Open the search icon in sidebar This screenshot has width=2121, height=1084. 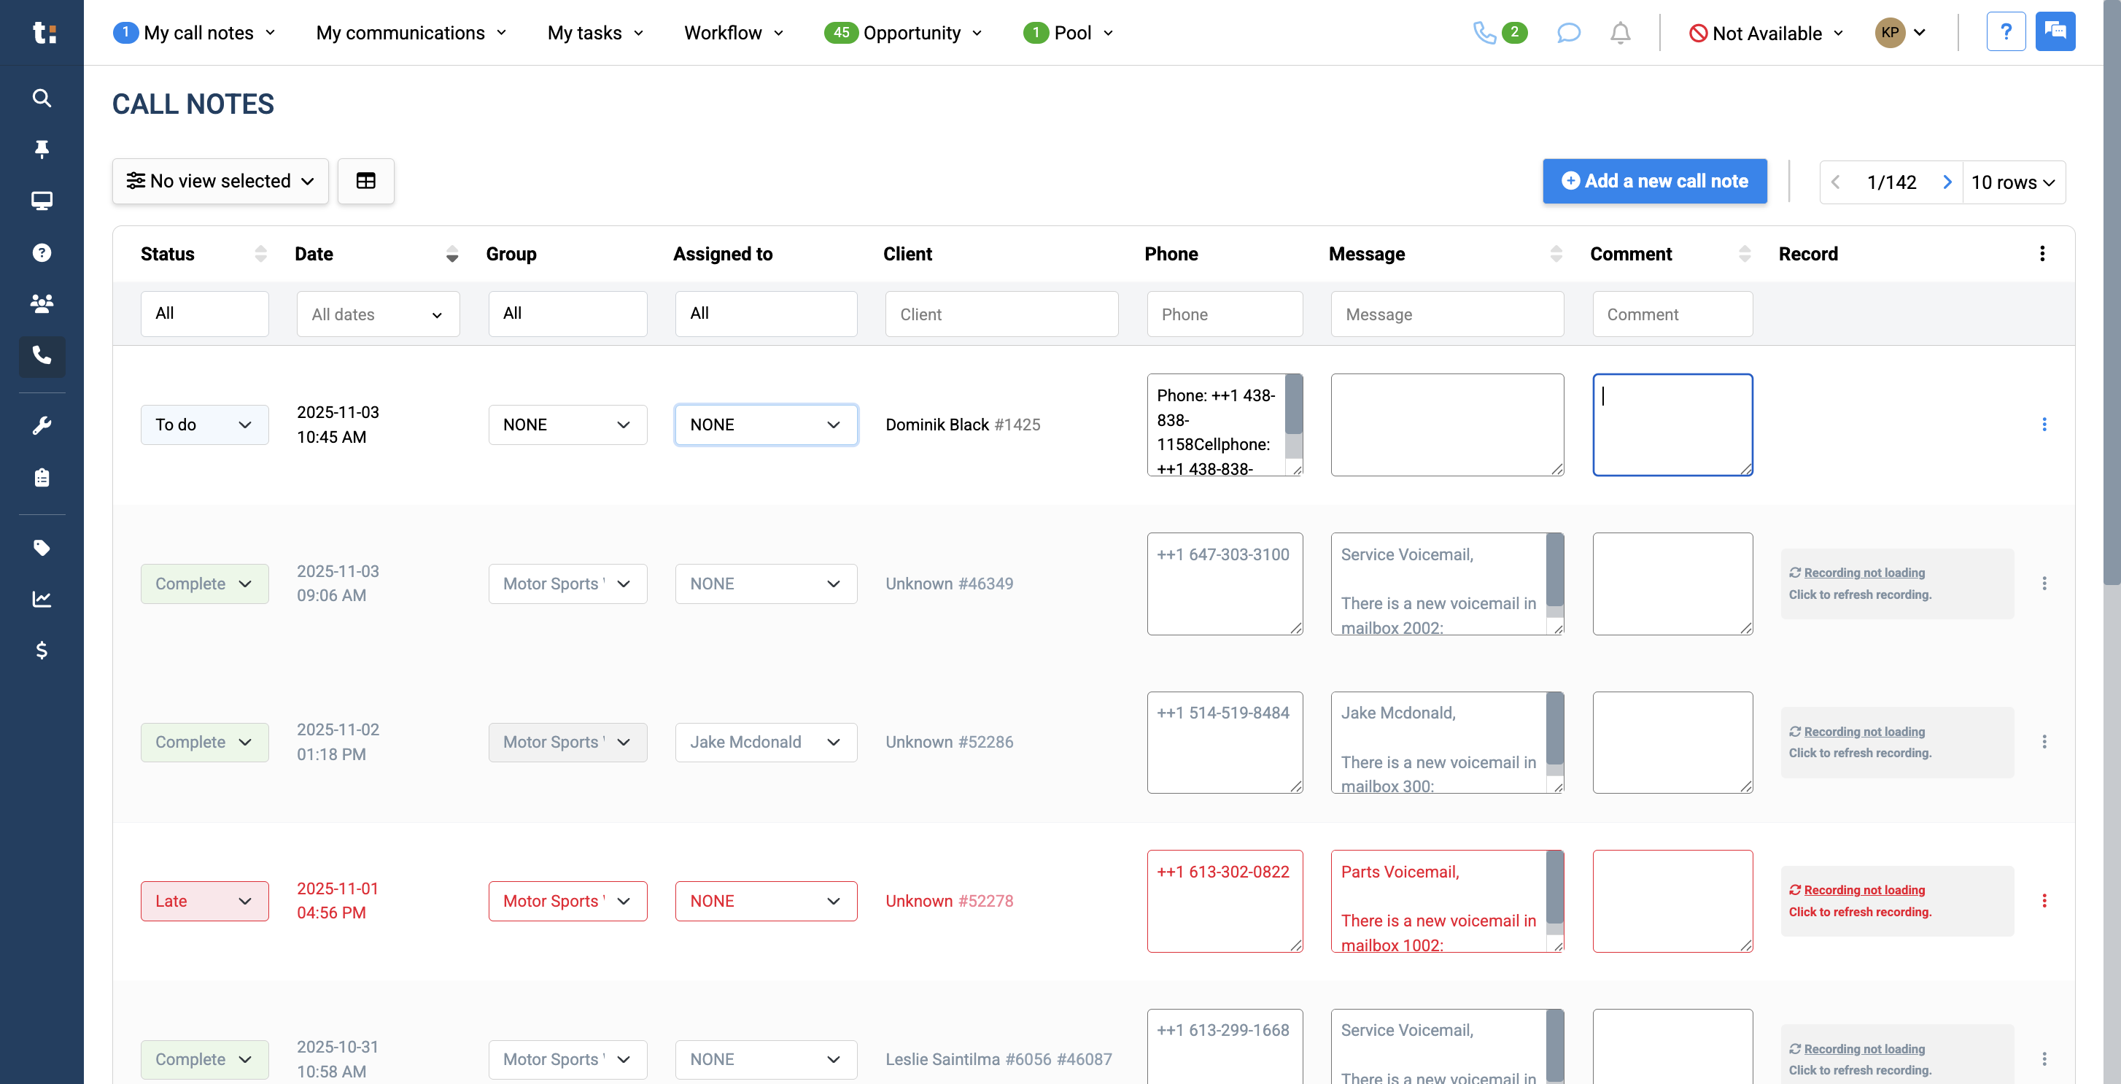tap(41, 98)
